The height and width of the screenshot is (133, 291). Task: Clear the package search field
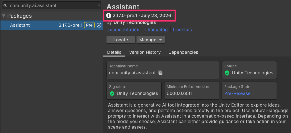coord(99,5)
